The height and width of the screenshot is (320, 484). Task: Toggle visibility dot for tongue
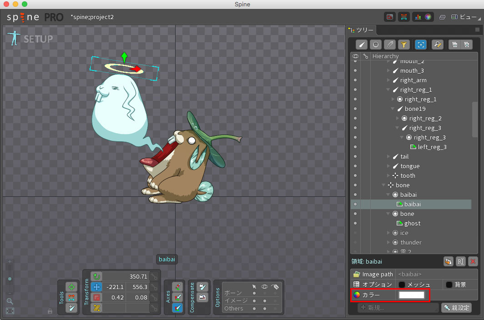point(355,166)
